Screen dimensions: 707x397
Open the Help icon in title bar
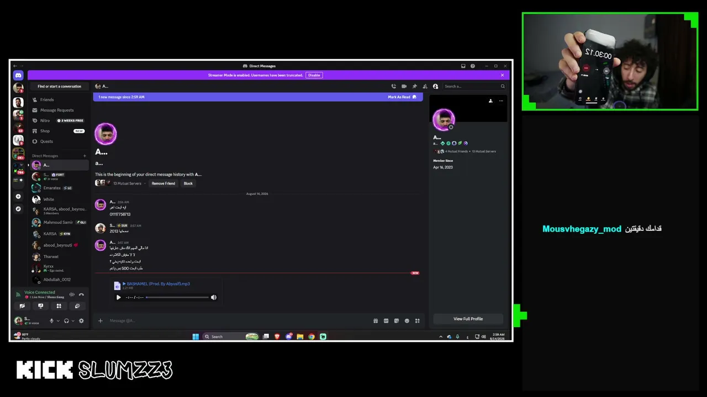[x=472, y=66]
